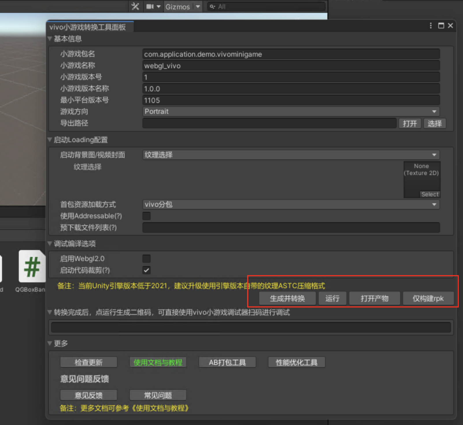The image size is (463, 425).
Task: Click the 最小平台版本号 field 1105
Action: 291,100
